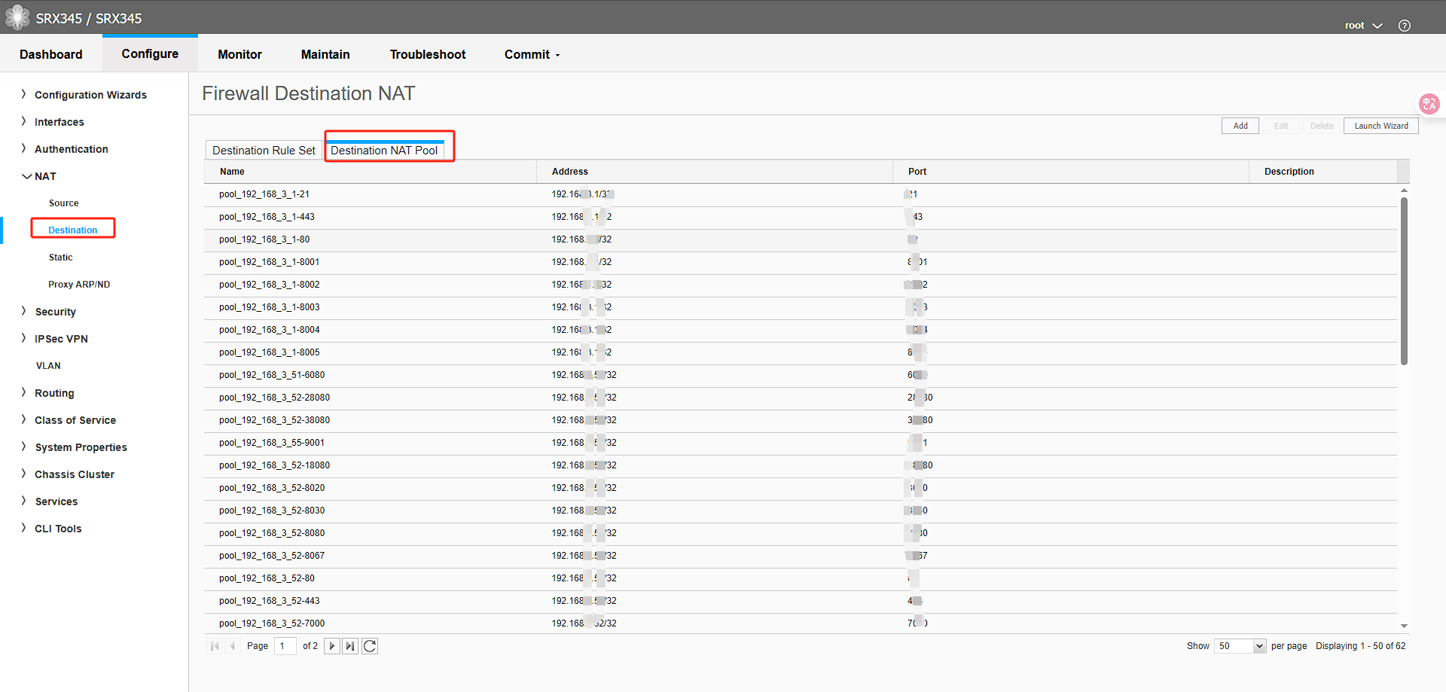Click the Juniper logo in the header

pos(17,17)
